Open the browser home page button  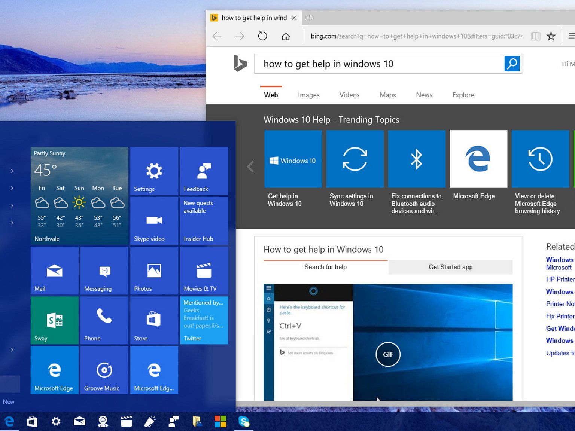(x=286, y=36)
